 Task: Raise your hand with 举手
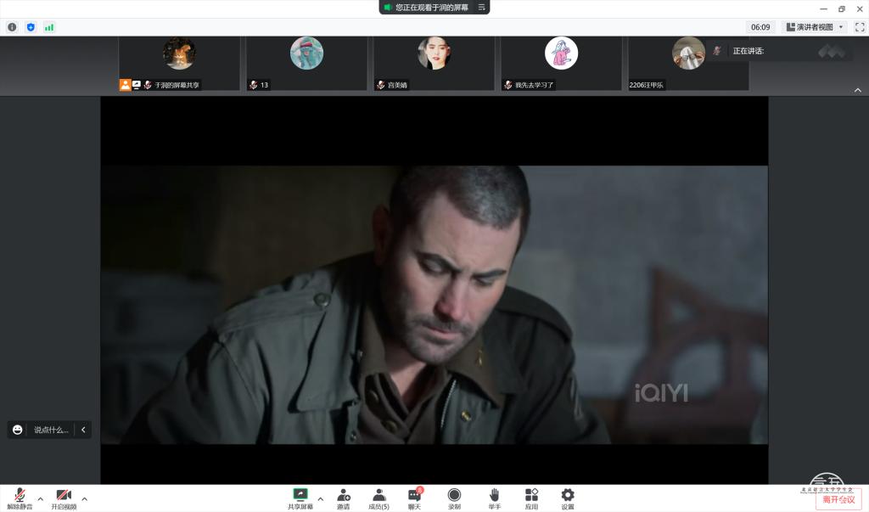[x=494, y=498]
